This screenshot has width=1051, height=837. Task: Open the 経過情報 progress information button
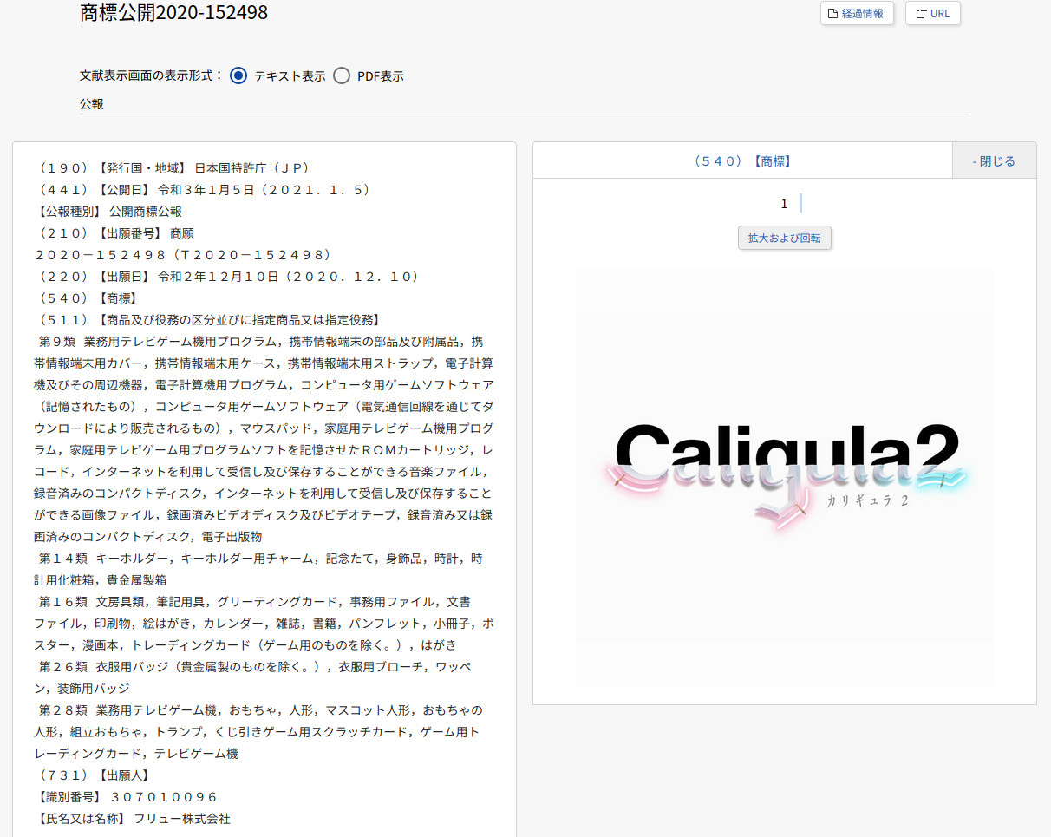point(857,13)
